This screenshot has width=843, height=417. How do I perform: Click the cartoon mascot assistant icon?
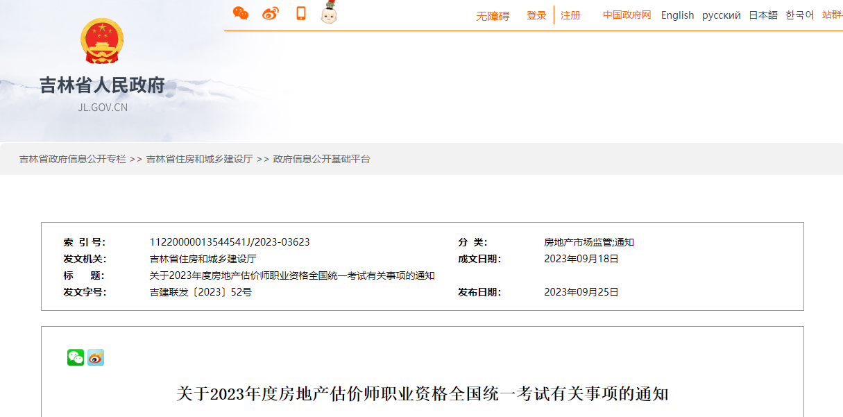point(330,12)
